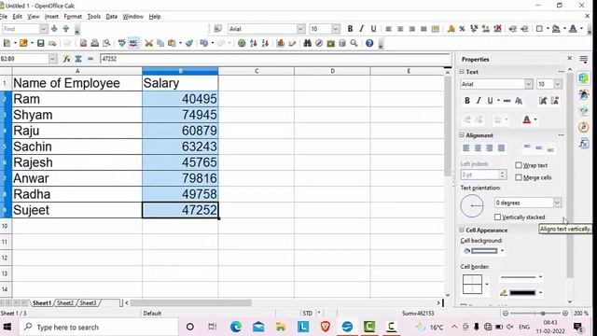The image size is (597, 336).
Task: Click the Sum sigma icon
Action: (x=78, y=59)
